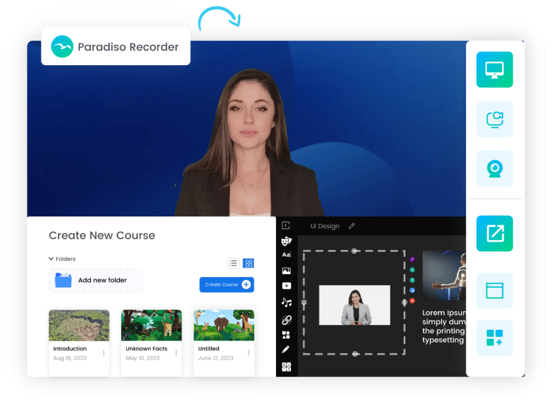Open options menu for Unknown Facts course
Image resolution: width=552 pixels, height=404 pixels.
[176, 353]
